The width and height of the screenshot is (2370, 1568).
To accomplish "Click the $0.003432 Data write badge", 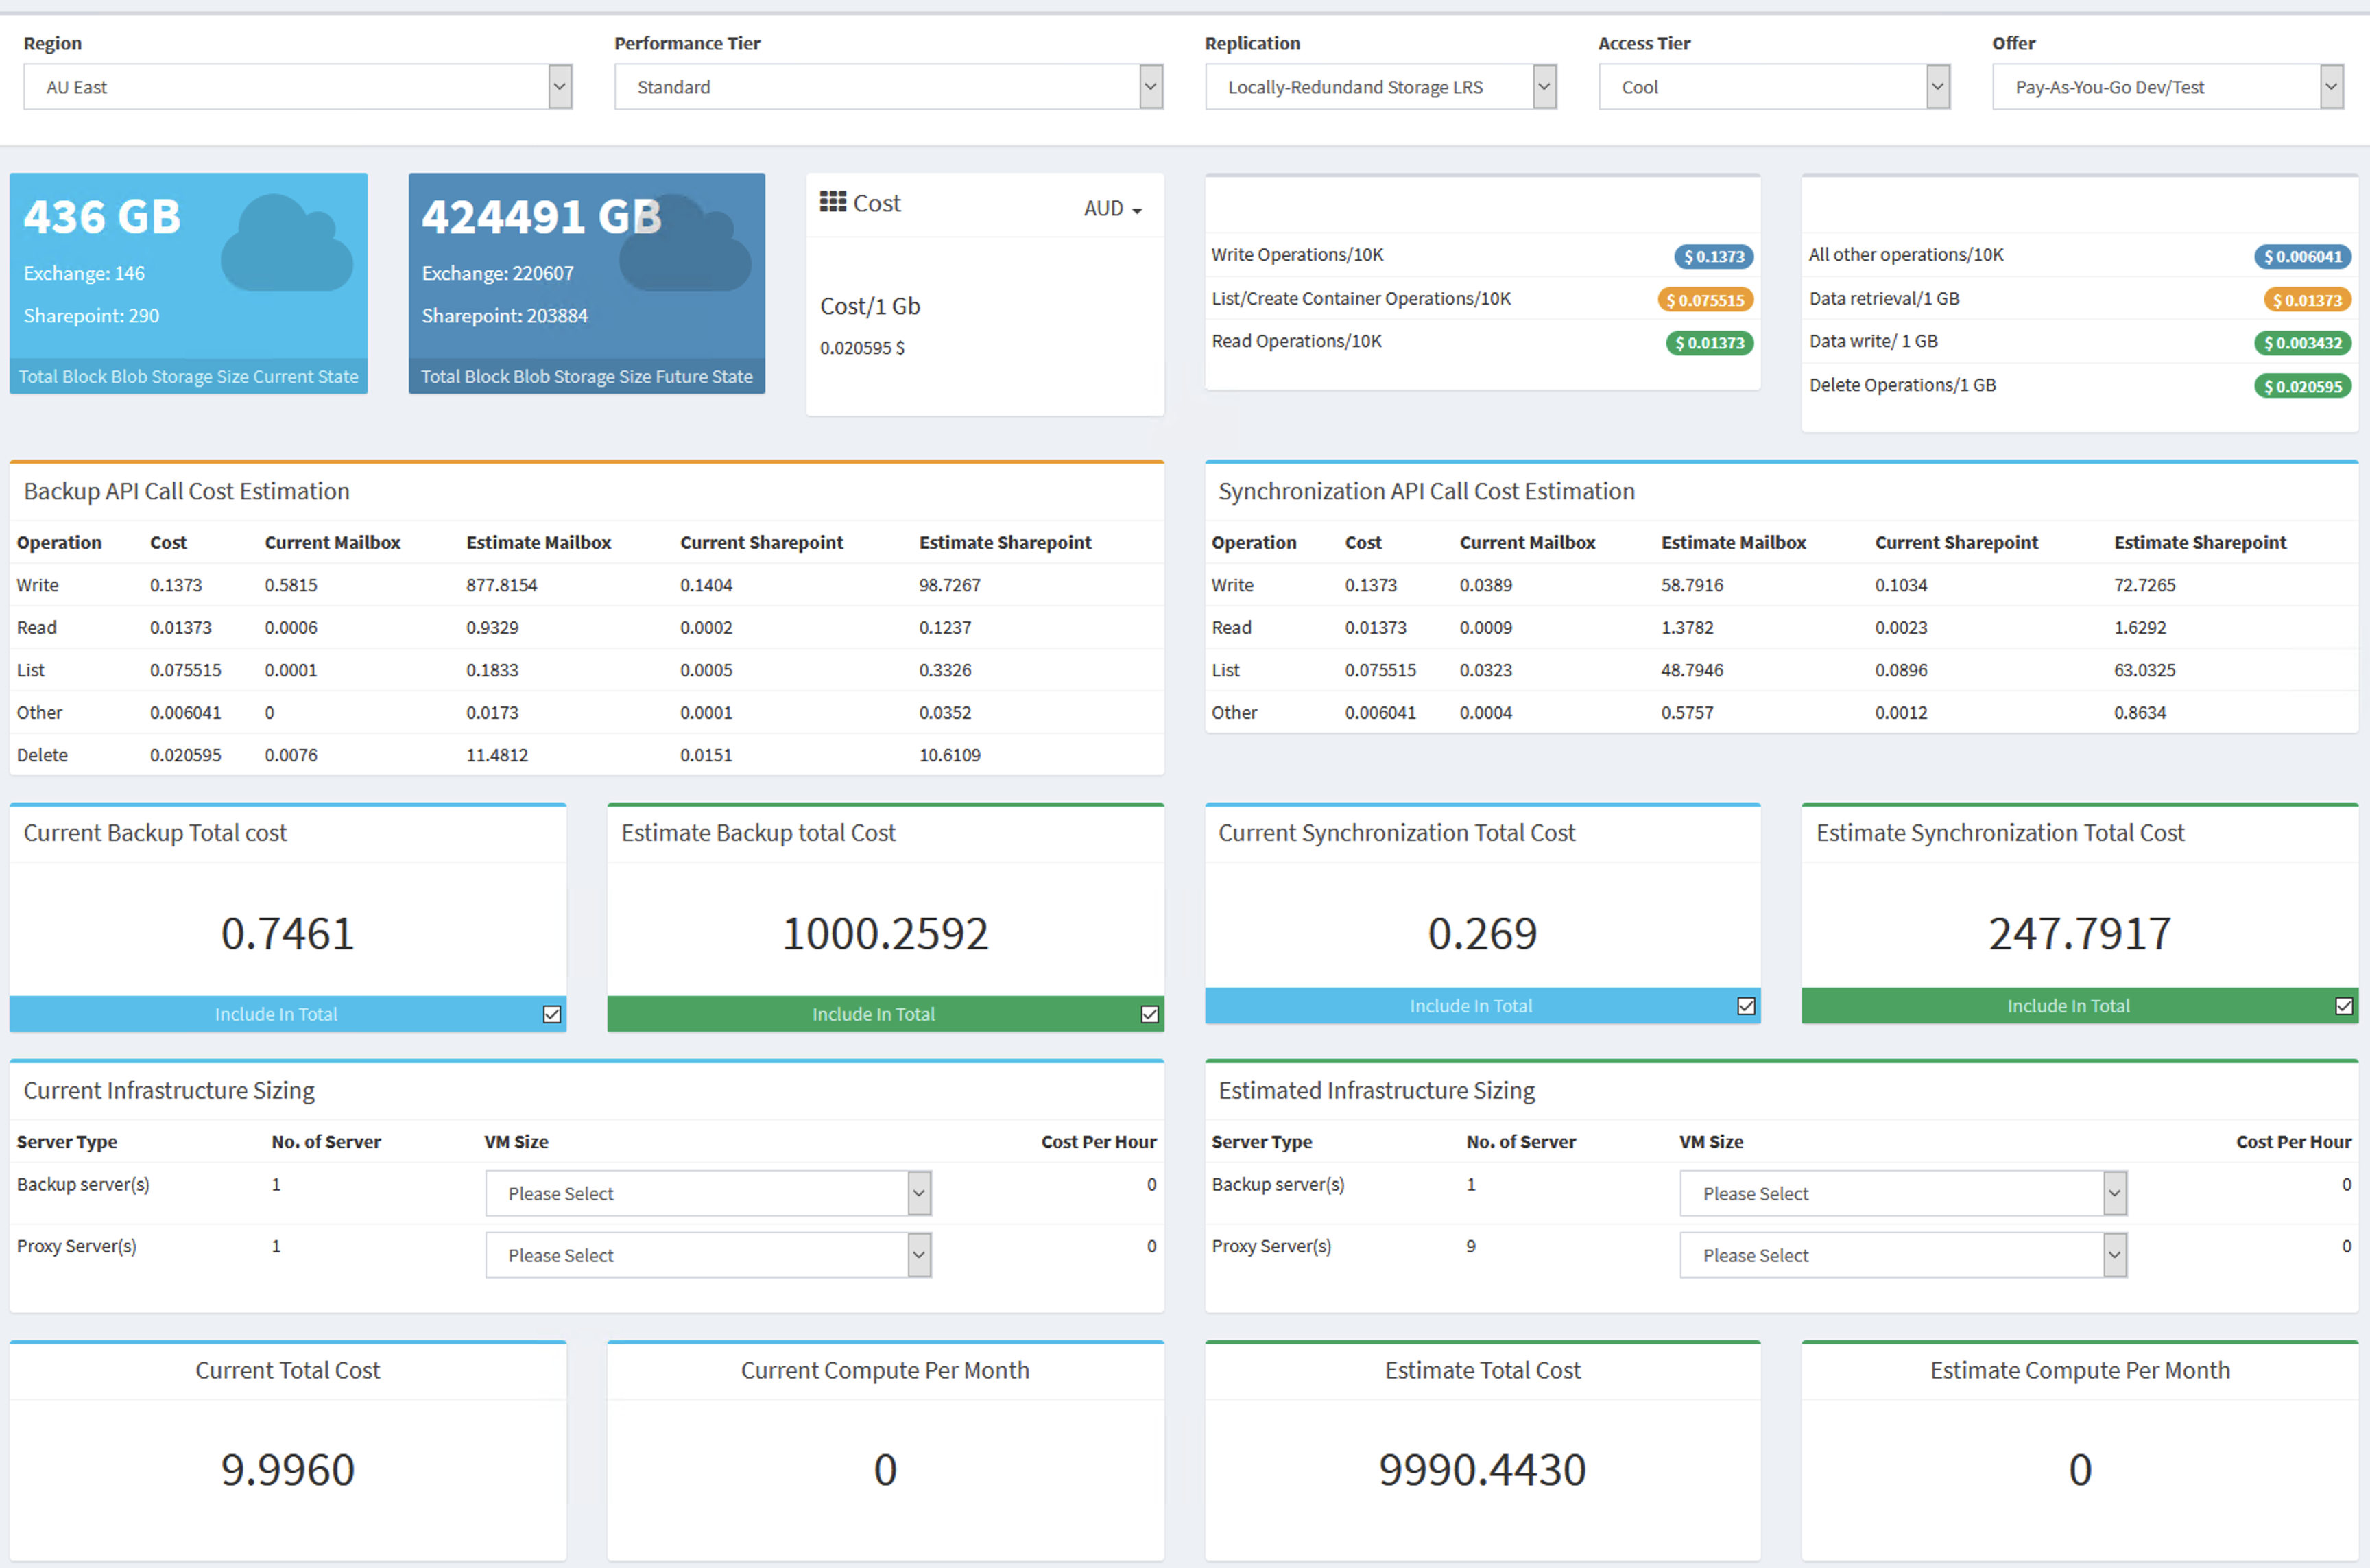I will [x=2303, y=343].
